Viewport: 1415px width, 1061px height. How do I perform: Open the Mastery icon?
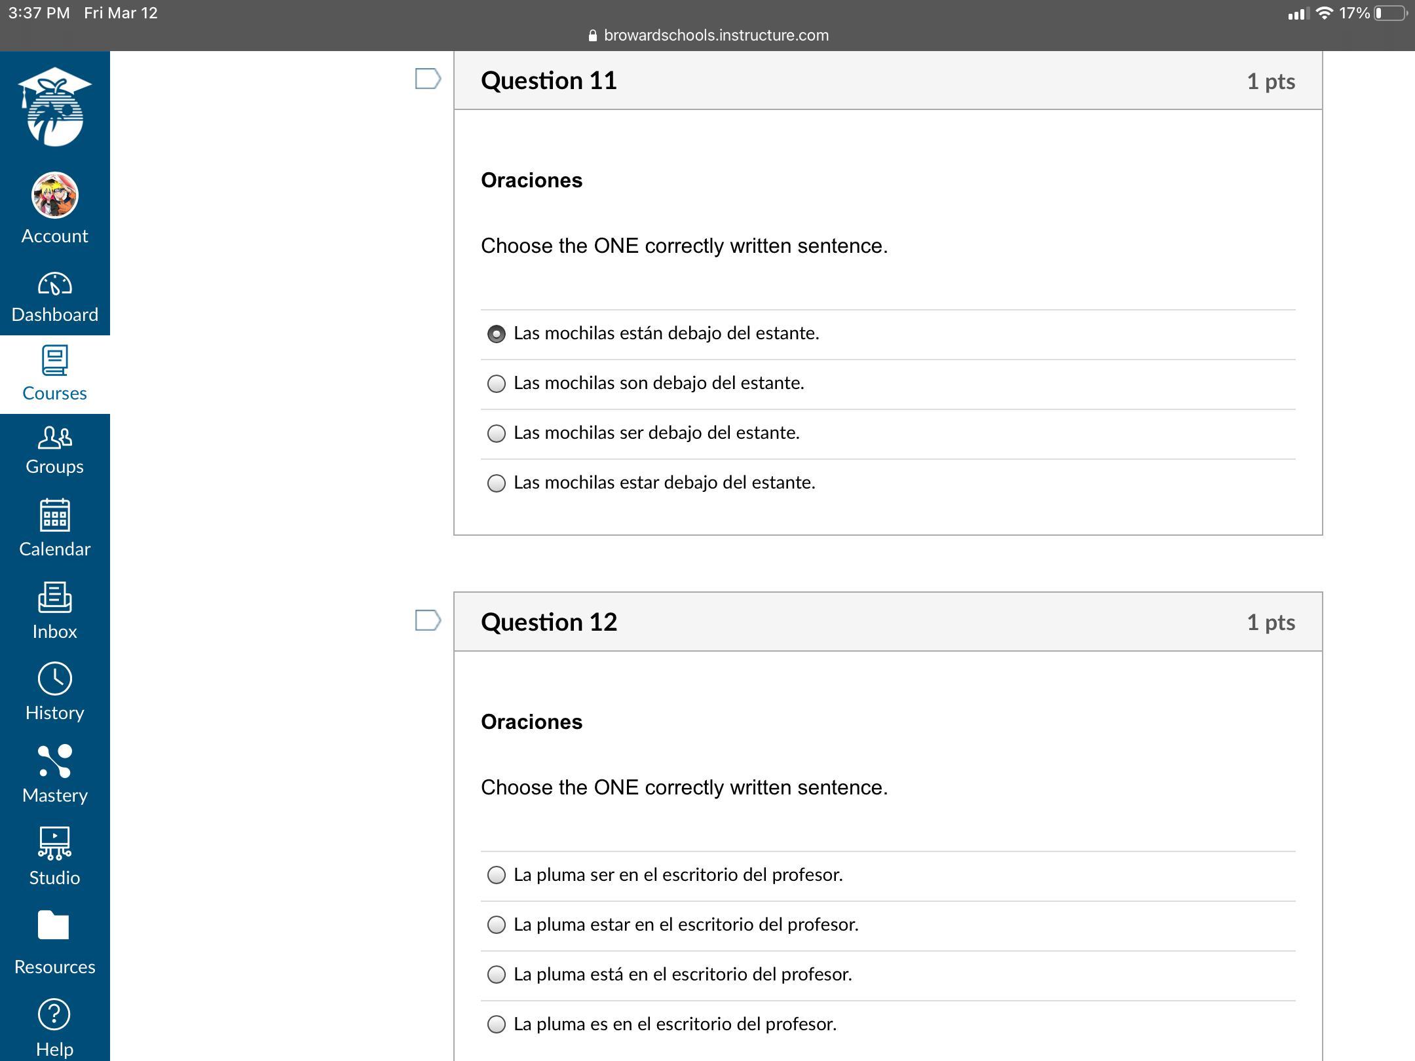point(54,761)
